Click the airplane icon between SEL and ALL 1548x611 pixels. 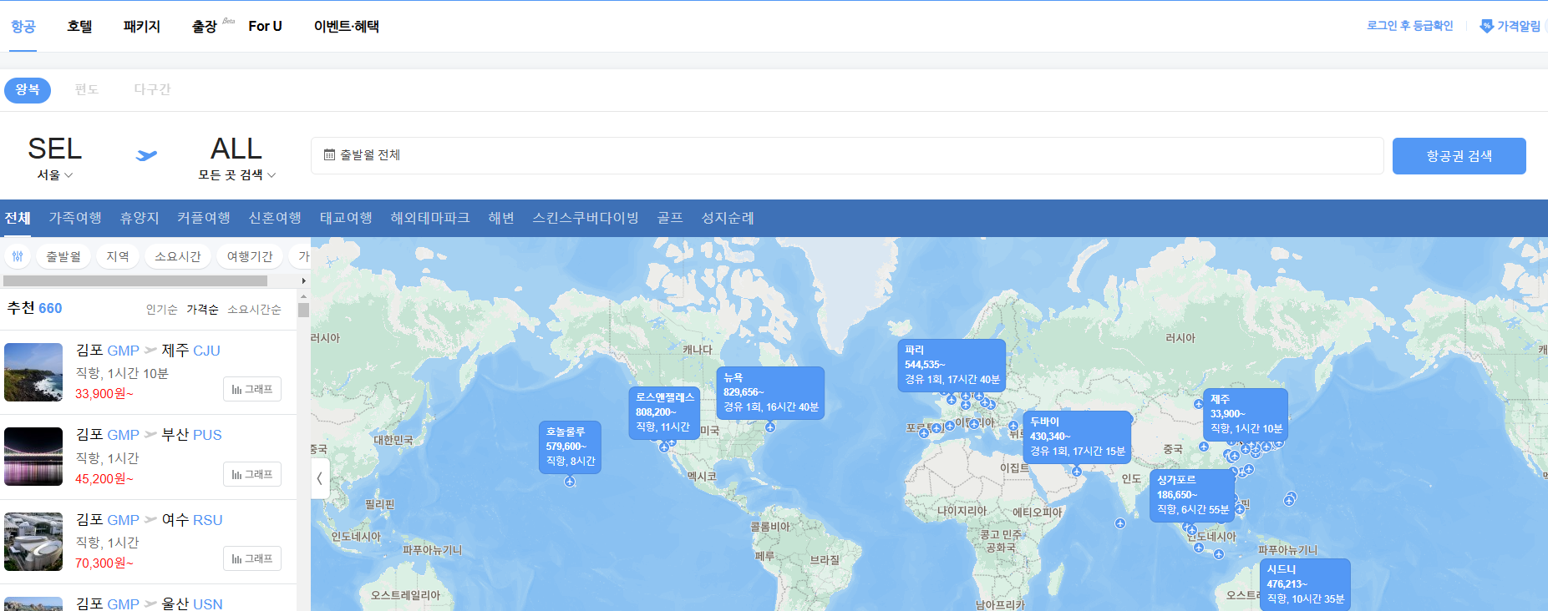(147, 155)
